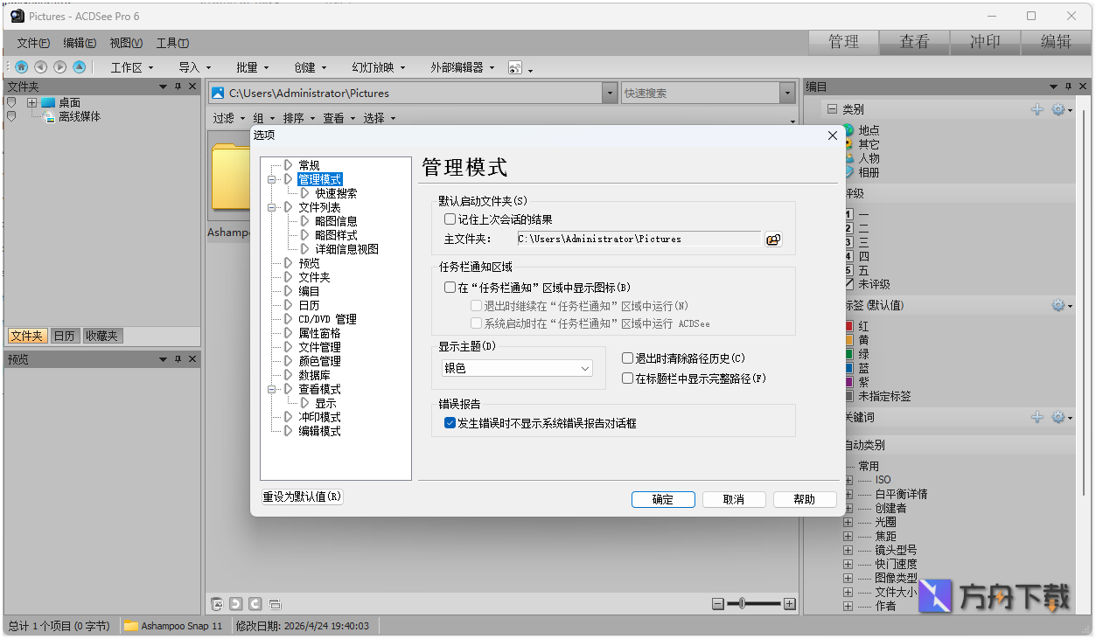Click the Home navigation icon on the toolbar
Viewport: 1096px width, 639px height.
click(x=20, y=66)
